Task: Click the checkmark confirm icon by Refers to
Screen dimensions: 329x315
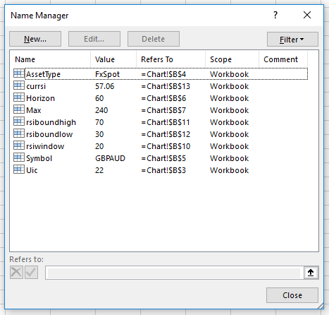Action: pos(31,273)
